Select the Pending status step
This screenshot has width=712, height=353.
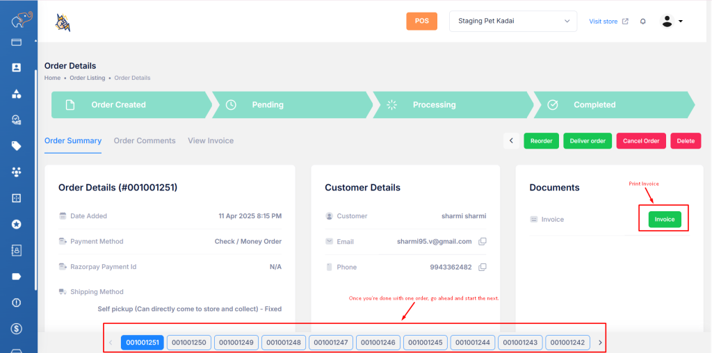(x=292, y=105)
